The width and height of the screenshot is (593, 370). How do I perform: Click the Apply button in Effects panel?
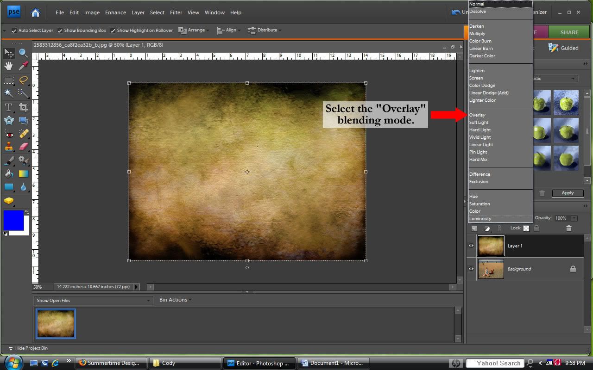click(568, 193)
